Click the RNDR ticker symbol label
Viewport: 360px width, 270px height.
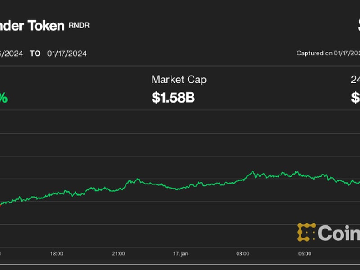click(79, 26)
